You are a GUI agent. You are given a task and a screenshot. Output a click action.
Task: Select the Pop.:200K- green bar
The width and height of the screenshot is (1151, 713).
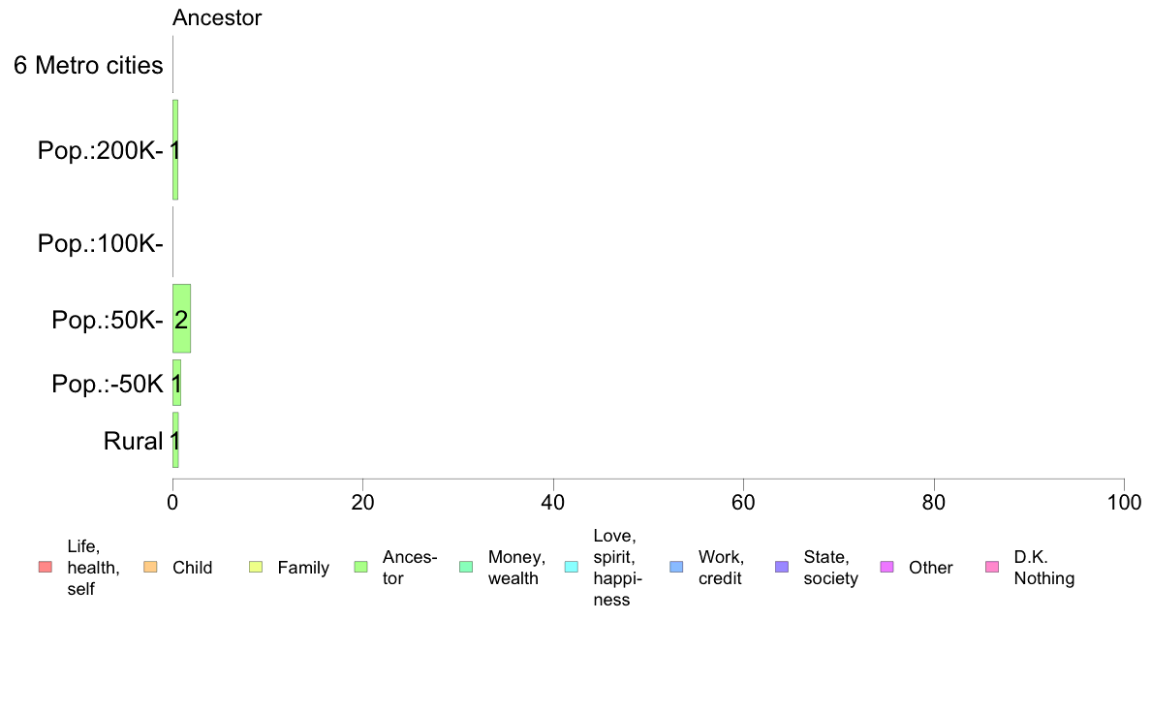point(175,150)
